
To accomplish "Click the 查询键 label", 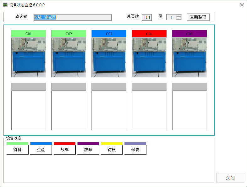I will (x=21, y=17).
